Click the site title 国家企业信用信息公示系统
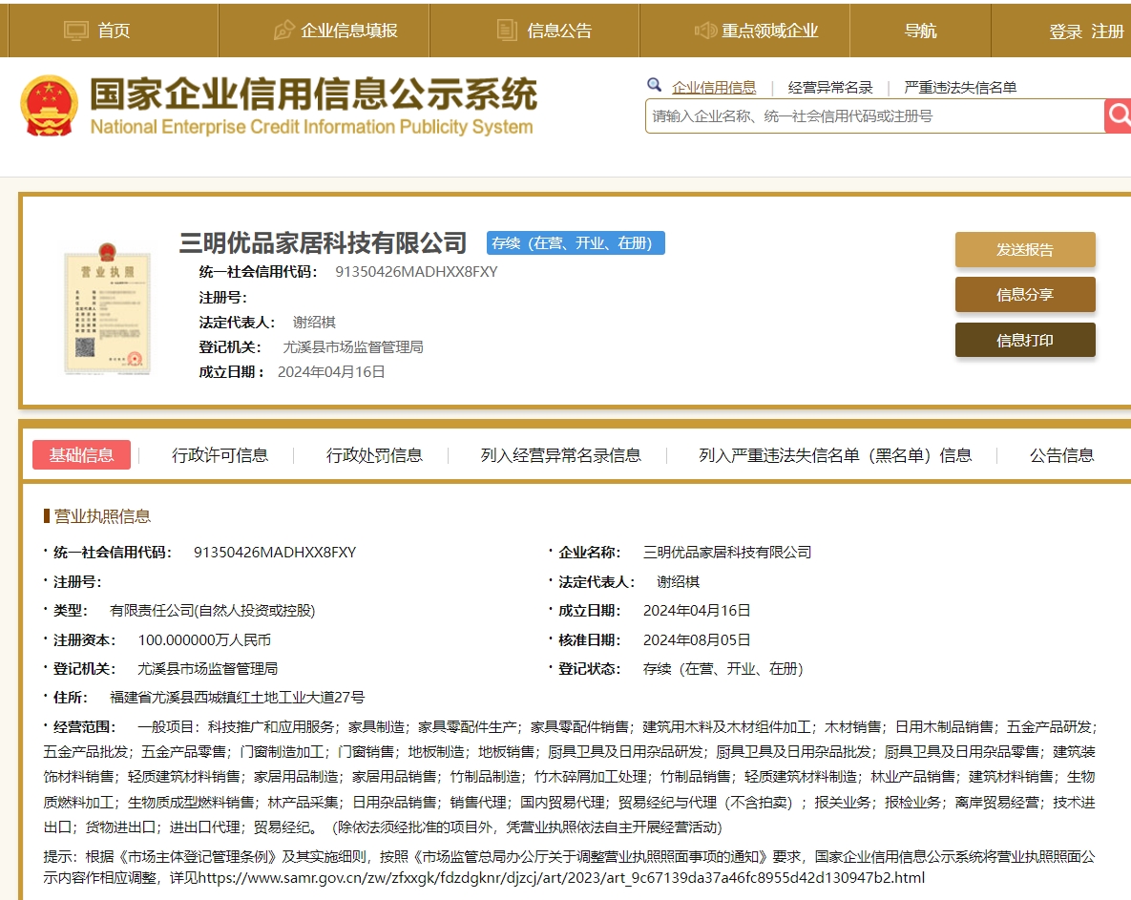This screenshot has height=900, width=1131. point(314,94)
